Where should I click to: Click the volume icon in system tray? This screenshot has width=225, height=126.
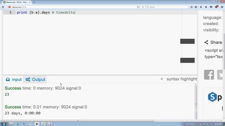pos(207,124)
